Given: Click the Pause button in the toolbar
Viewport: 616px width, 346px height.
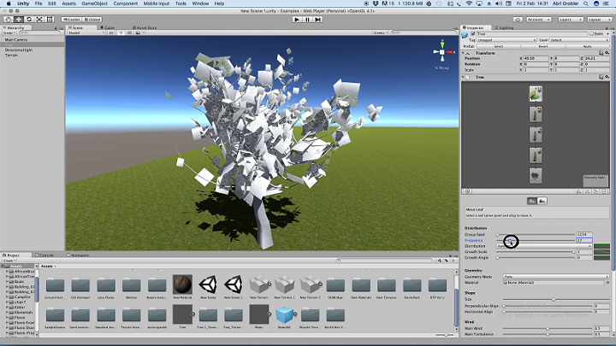Looking at the screenshot, I should (x=308, y=19).
